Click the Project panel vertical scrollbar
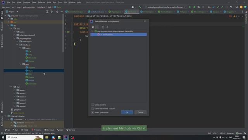The width and height of the screenshot is (248, 140). 63,33
